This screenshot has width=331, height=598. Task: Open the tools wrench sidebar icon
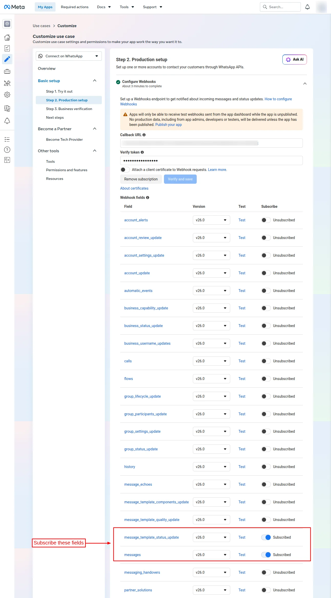coord(7,83)
